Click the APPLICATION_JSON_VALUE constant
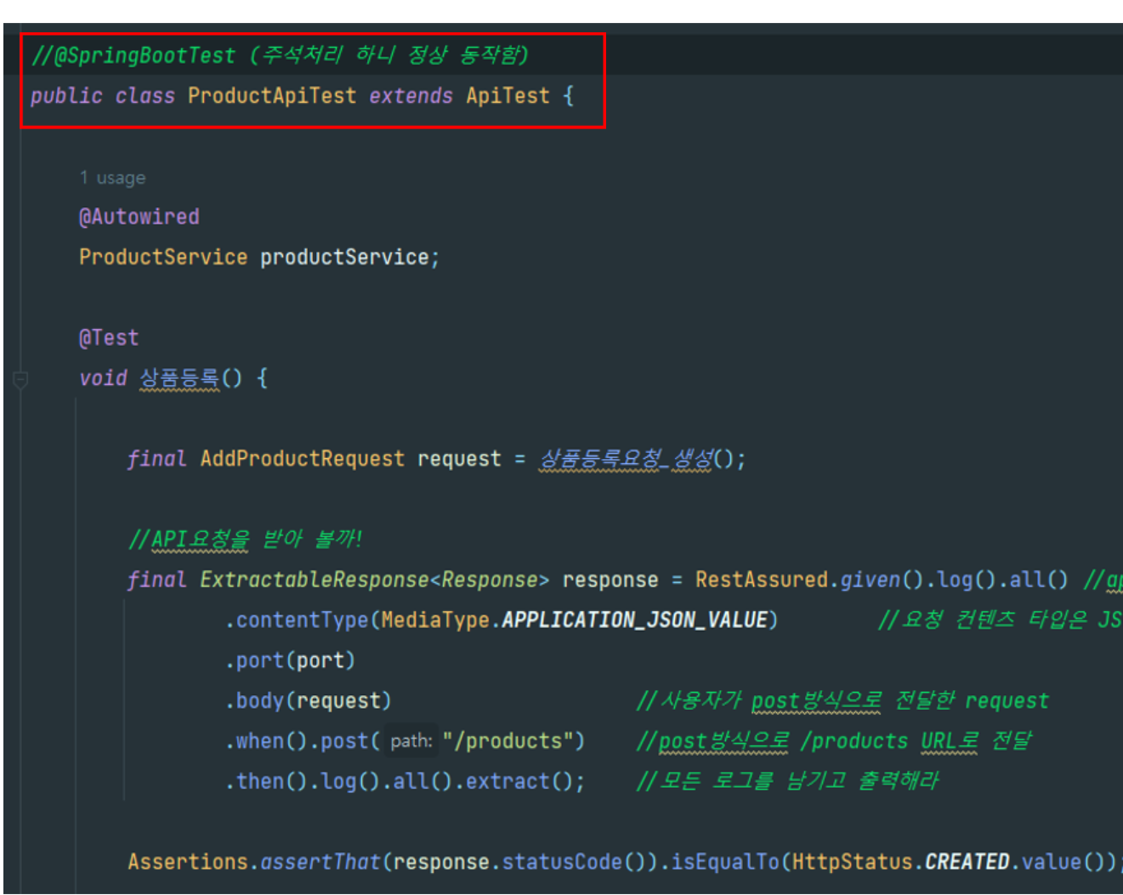 634,620
